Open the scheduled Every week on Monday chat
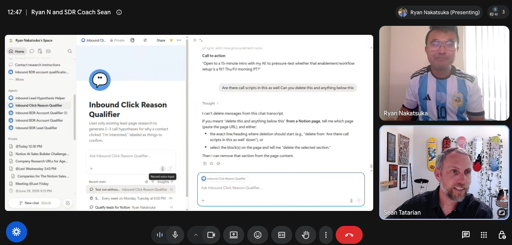The image size is (512, 245). pos(131,198)
